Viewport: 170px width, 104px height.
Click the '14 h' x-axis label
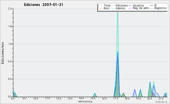[81, 98]
